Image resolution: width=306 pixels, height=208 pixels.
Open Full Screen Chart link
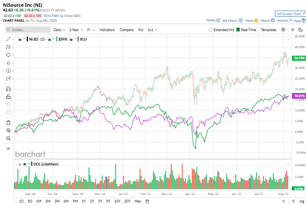point(290,14)
